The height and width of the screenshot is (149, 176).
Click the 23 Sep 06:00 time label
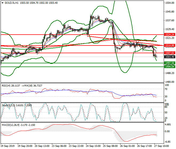point(59,146)
